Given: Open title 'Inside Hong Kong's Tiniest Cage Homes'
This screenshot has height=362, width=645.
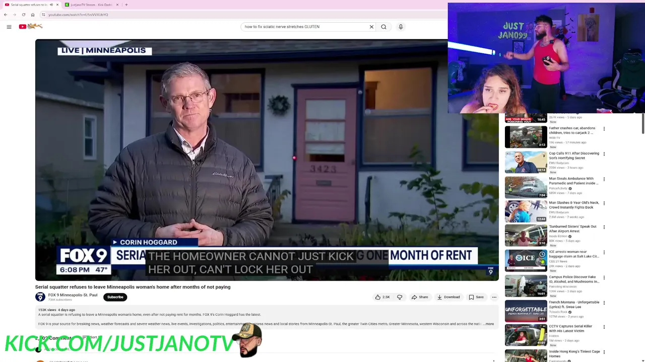Looking at the screenshot, I should click(574, 354).
